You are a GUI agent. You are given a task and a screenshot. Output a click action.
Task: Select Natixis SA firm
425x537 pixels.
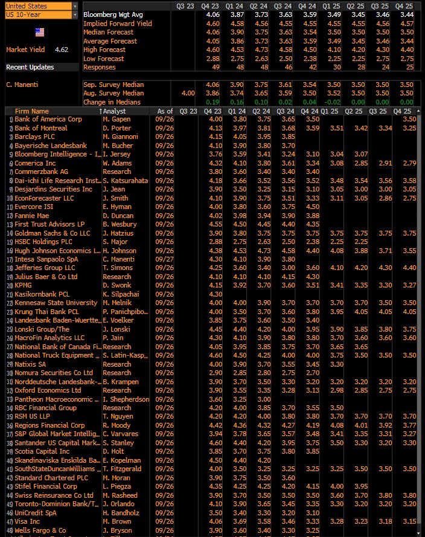(30, 364)
